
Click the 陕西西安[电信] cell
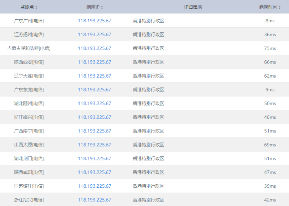point(29,62)
